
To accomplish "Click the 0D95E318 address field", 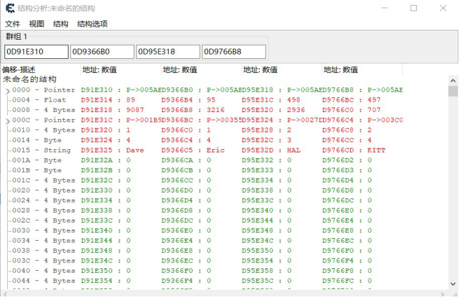I will 168,52.
